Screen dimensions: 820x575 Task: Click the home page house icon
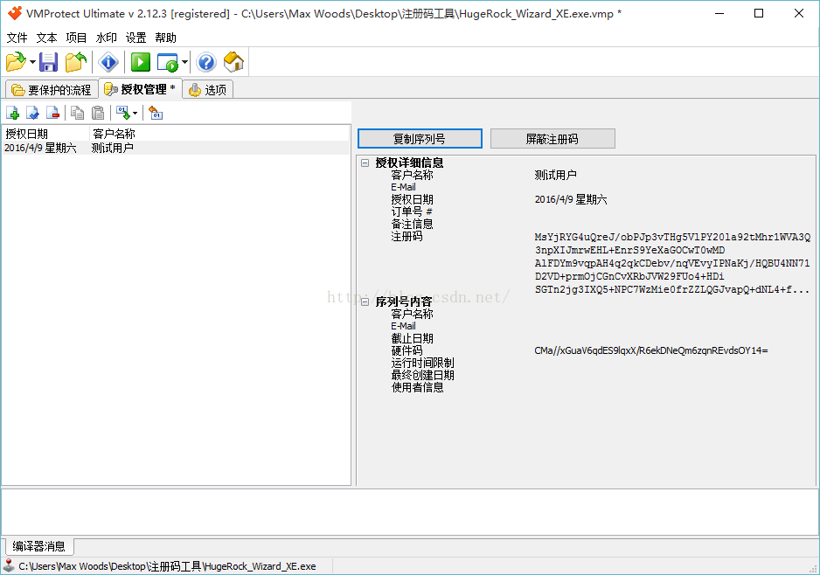coord(233,62)
